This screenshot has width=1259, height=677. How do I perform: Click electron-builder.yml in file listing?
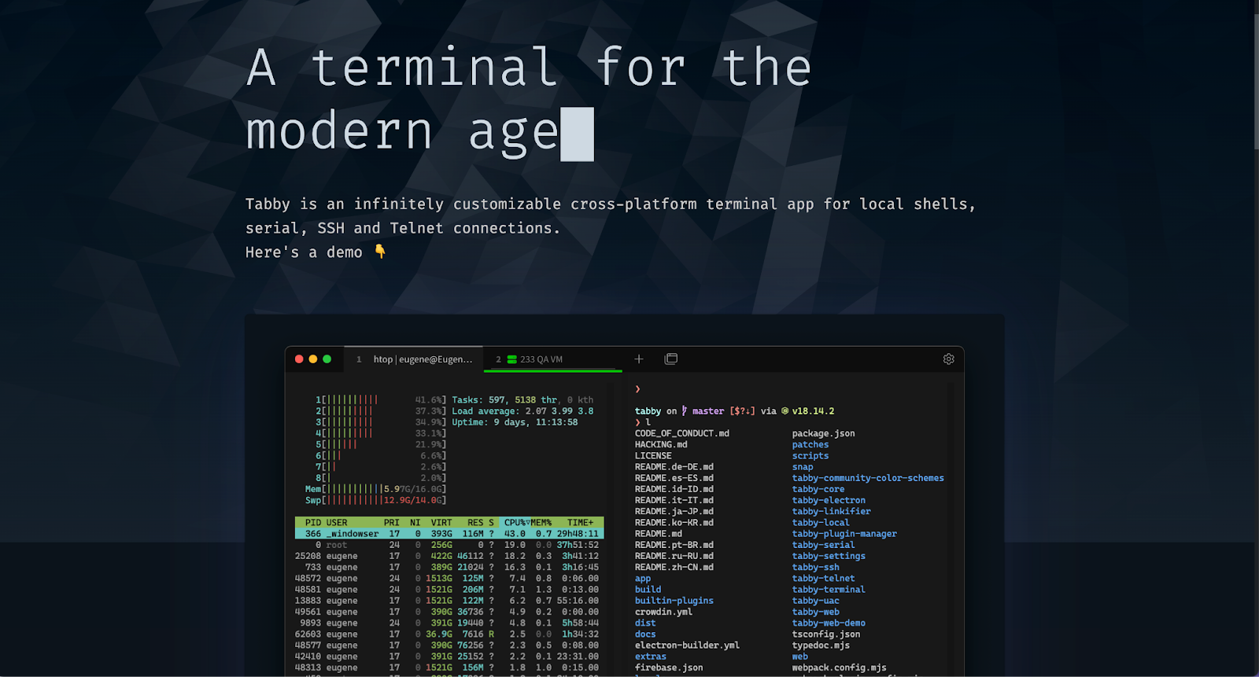pyautogui.click(x=687, y=645)
